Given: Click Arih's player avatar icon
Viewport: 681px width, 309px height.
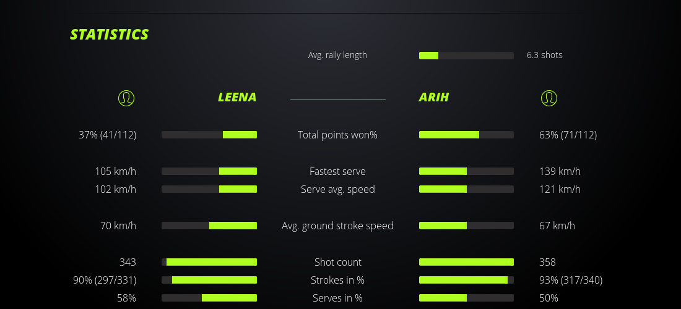Looking at the screenshot, I should point(549,98).
